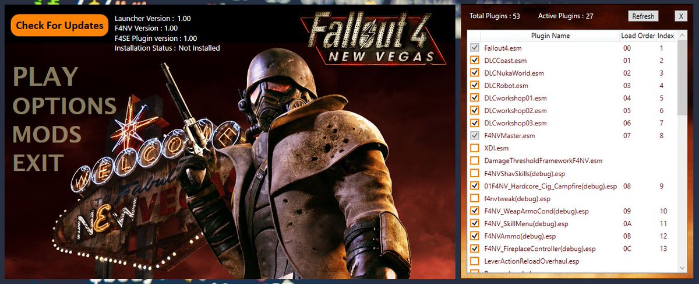Uncheck the DLCNukaWorld.esm plugin
This screenshot has width=699, height=284.
[475, 73]
